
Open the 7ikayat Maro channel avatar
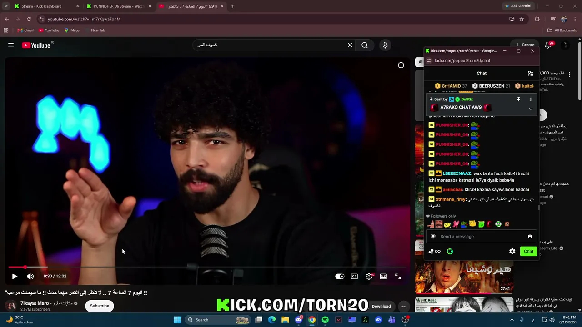[11, 306]
